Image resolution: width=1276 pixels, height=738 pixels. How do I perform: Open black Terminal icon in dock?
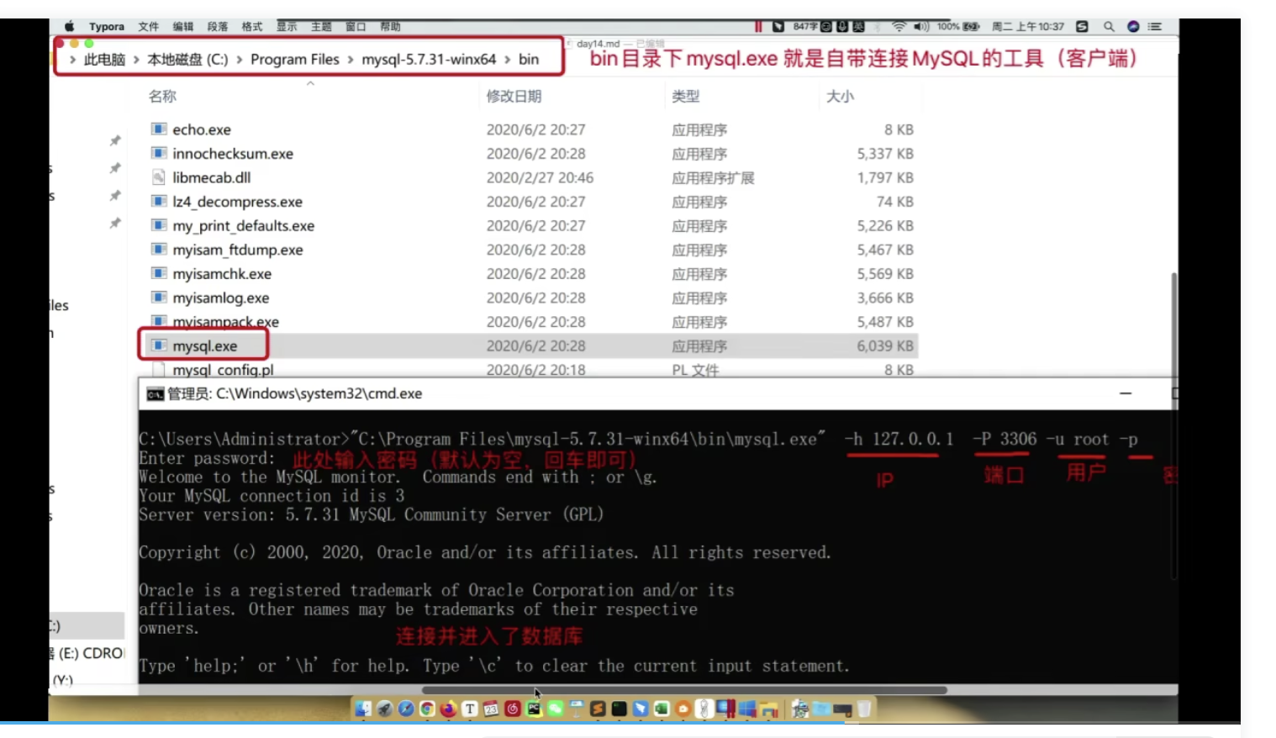point(619,709)
